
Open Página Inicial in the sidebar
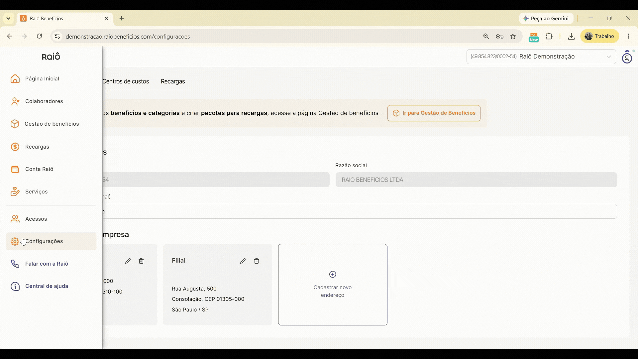coord(51,79)
